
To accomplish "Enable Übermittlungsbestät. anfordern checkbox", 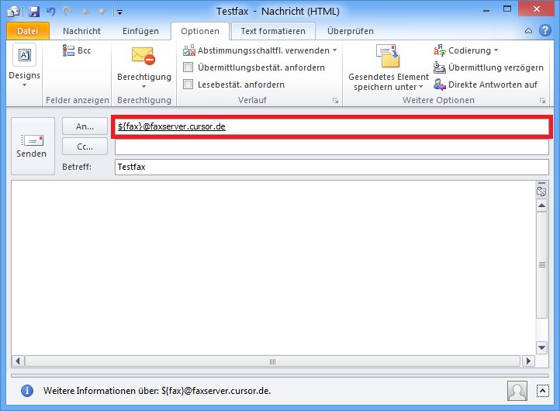I will click(188, 67).
